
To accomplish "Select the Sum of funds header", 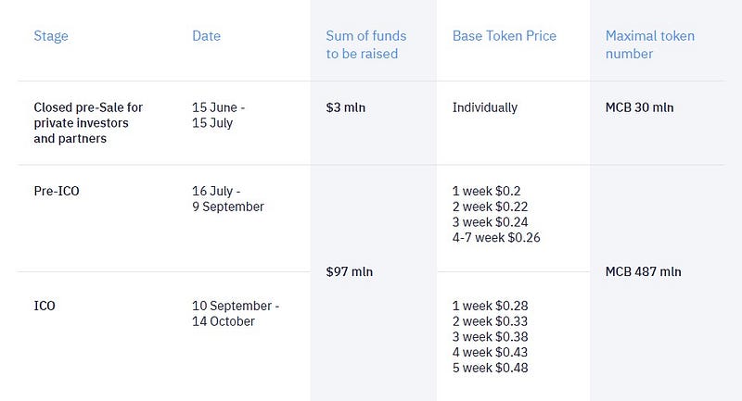I will (365, 44).
